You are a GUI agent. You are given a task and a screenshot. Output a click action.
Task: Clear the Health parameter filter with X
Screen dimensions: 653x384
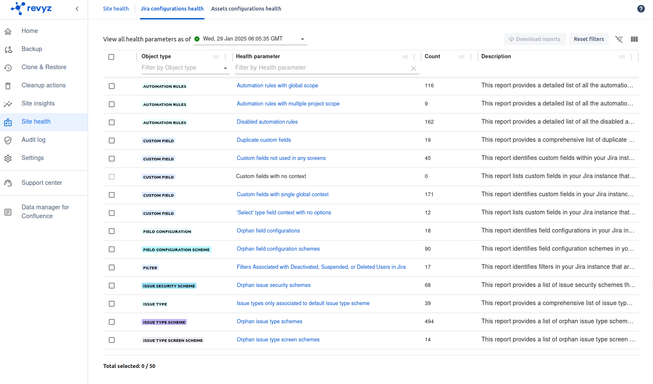tap(413, 68)
